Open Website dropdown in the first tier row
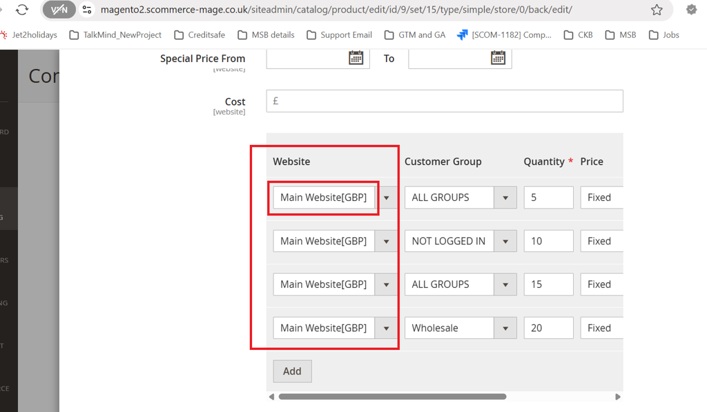The height and width of the screenshot is (412, 707). click(x=335, y=197)
